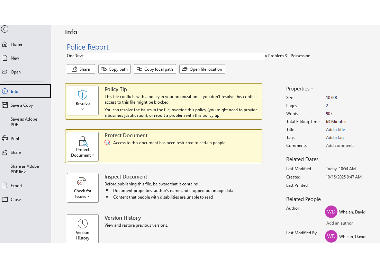Select the Info tab

[x=26, y=91]
